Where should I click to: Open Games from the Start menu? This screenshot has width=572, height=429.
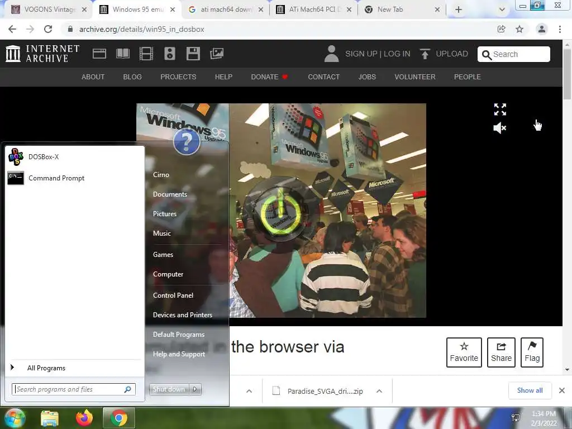163,255
